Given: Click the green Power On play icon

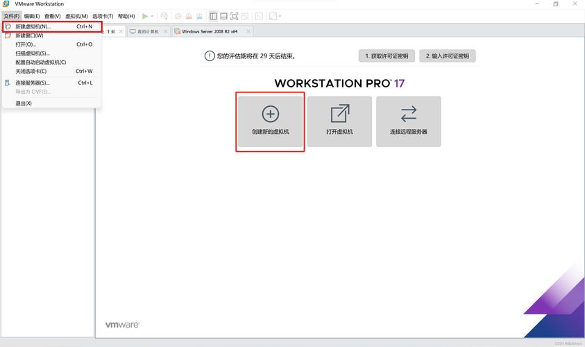Looking at the screenshot, I should click(x=145, y=16).
